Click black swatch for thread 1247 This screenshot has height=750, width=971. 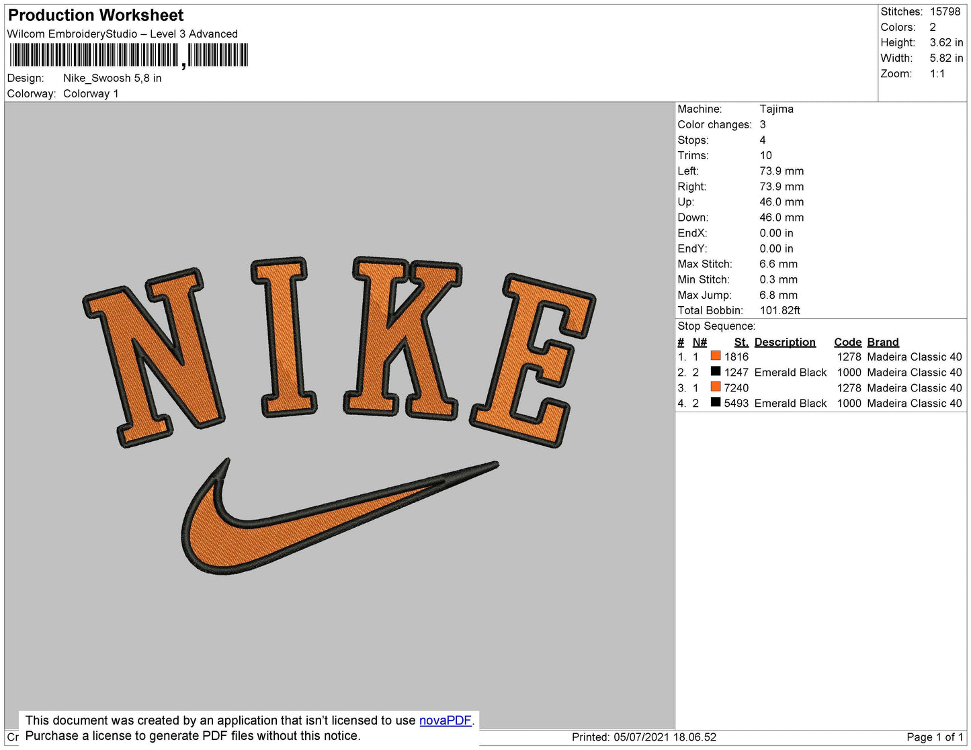pos(716,371)
